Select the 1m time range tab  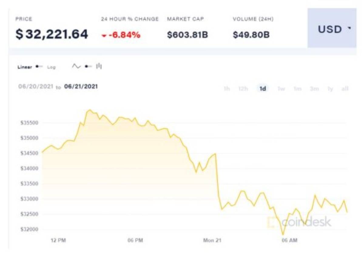tap(297, 89)
